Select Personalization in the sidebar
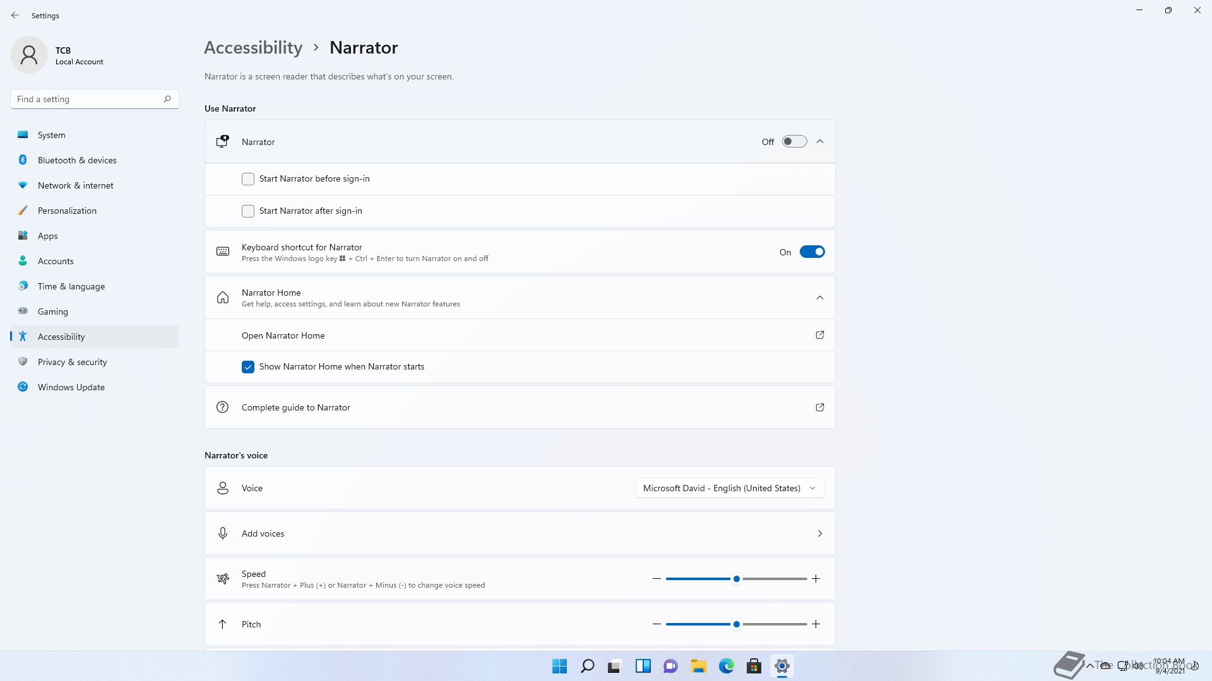1212x681 pixels. [x=95, y=211]
